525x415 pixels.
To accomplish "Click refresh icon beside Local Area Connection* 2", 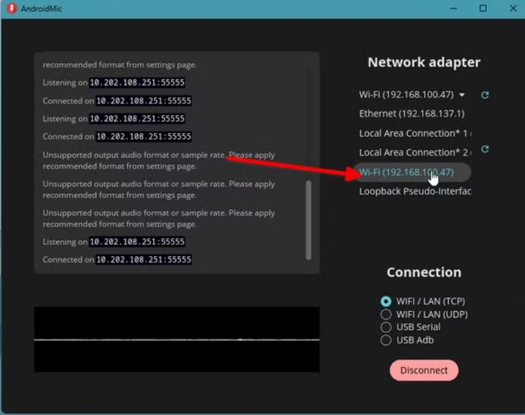I will coord(485,149).
